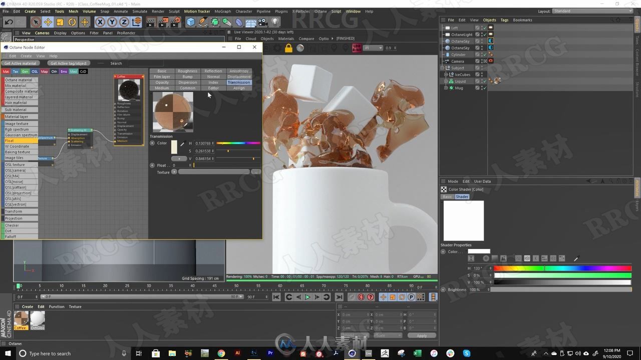Open Premiere Pro from the taskbar
The height and width of the screenshot is (360, 641).
point(270,353)
